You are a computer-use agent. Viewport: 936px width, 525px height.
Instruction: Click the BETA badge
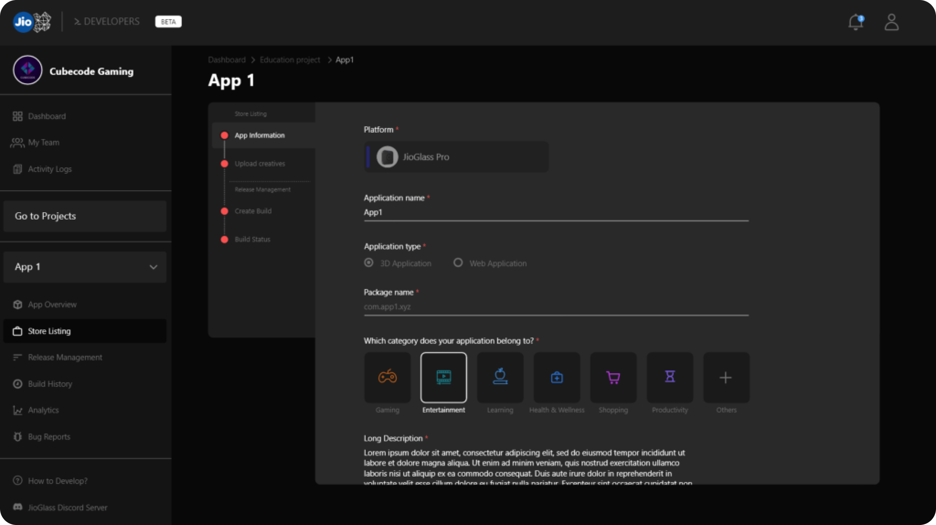pos(168,22)
